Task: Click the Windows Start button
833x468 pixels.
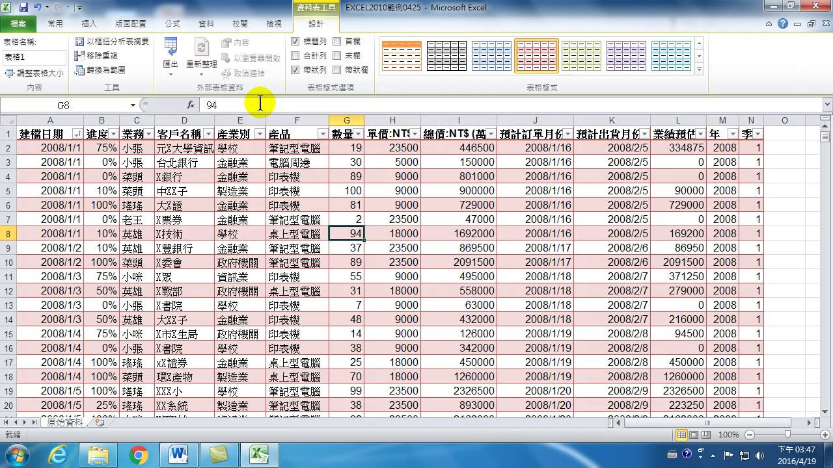Action: click(x=16, y=454)
